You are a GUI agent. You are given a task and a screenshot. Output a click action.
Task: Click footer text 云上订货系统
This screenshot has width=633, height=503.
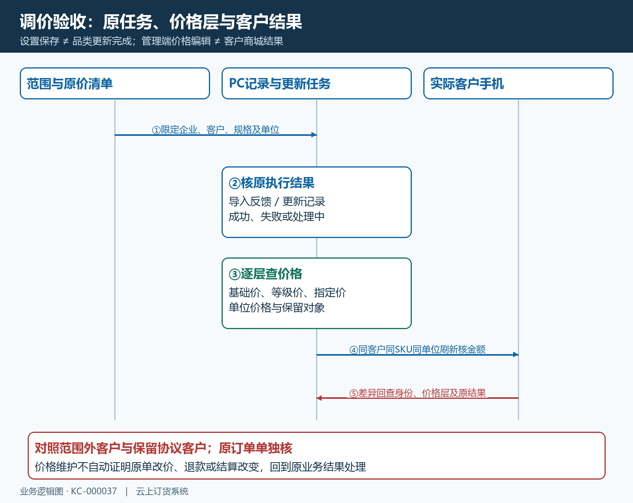[x=162, y=491]
